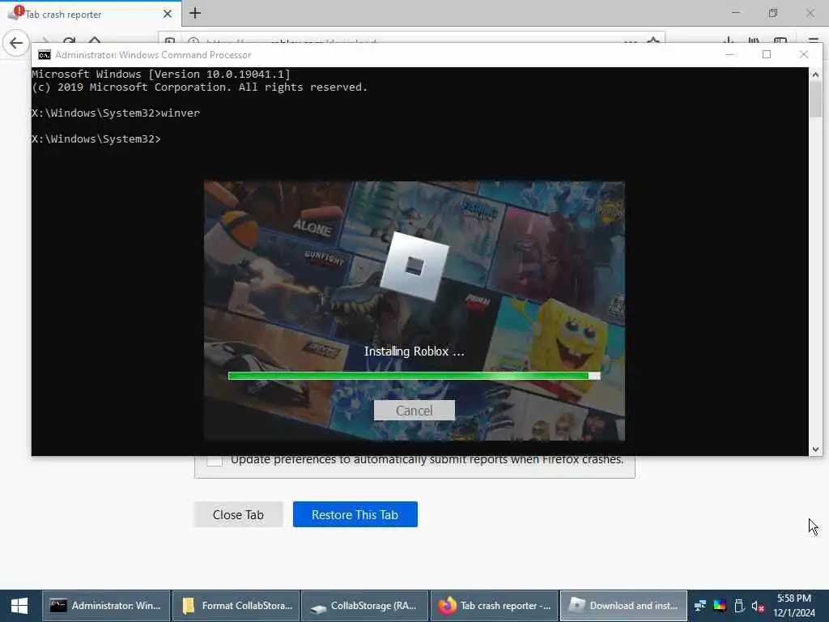The width and height of the screenshot is (829, 622).
Task: Switch to Format CollabStorage taskbar item
Action: click(x=236, y=606)
